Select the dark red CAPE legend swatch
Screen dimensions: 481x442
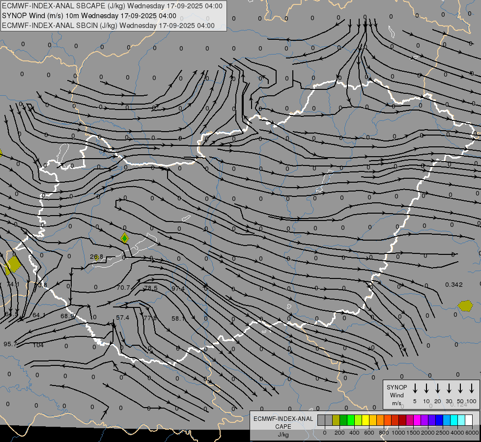402,420
